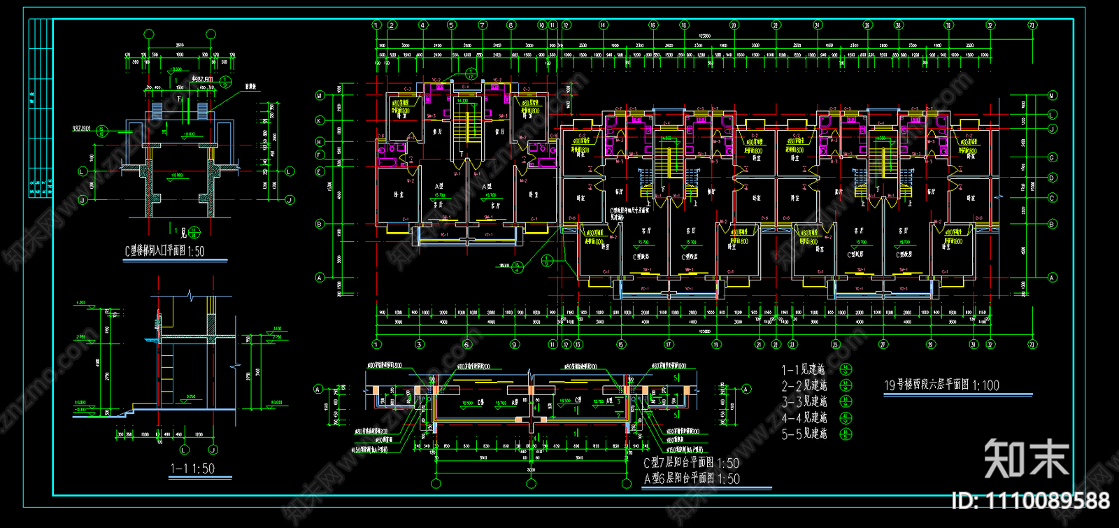Click the note '5-5见建施'
The width and height of the screenshot is (1119, 528).
tap(804, 434)
